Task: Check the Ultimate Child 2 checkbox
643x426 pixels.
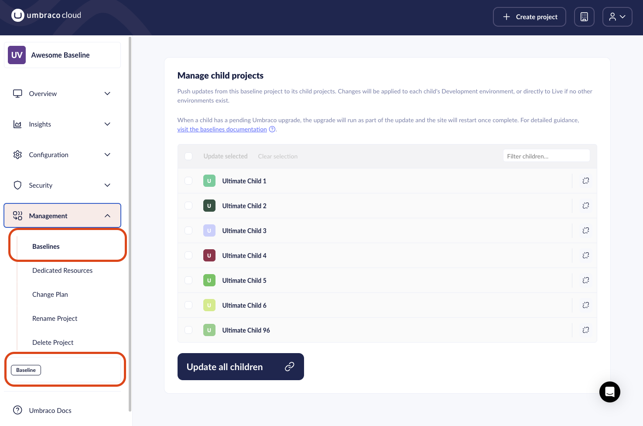Action: tap(188, 206)
